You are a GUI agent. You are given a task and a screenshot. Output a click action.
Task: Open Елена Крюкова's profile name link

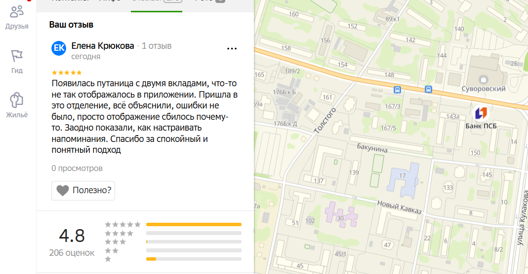pos(103,46)
